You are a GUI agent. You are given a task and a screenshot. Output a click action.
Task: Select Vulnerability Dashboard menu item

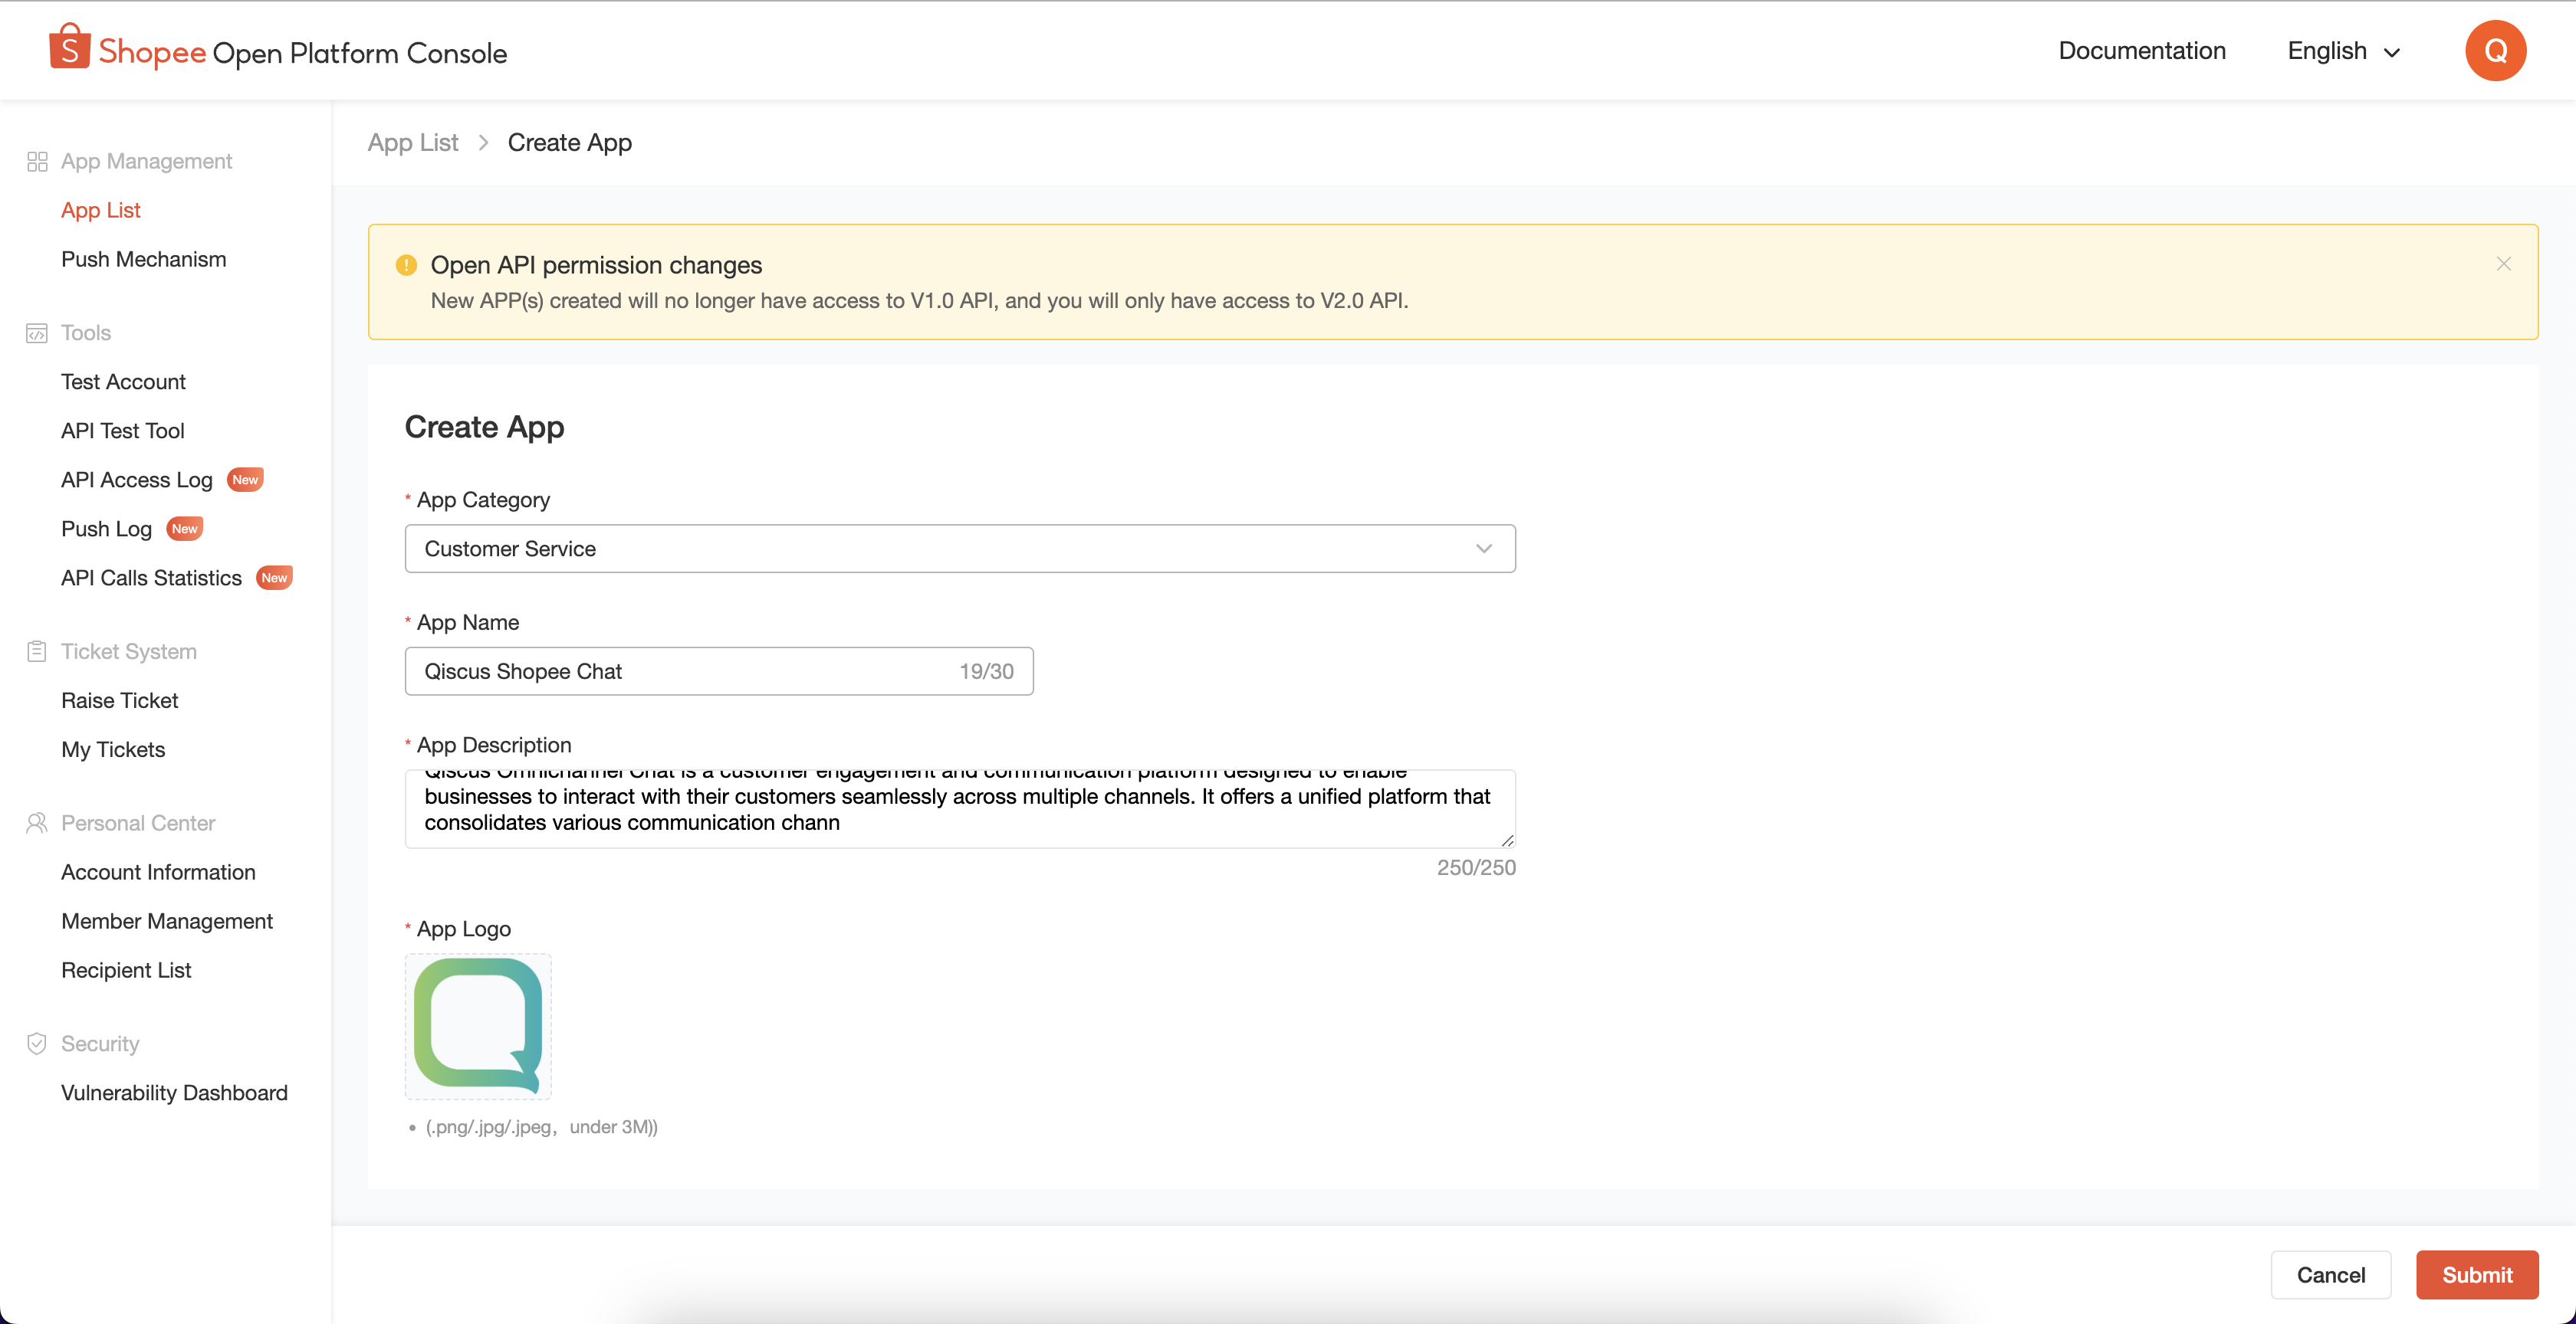click(174, 1093)
